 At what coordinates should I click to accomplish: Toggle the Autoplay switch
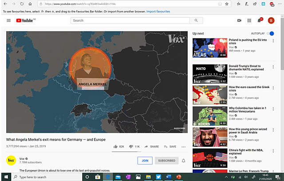[271, 34]
